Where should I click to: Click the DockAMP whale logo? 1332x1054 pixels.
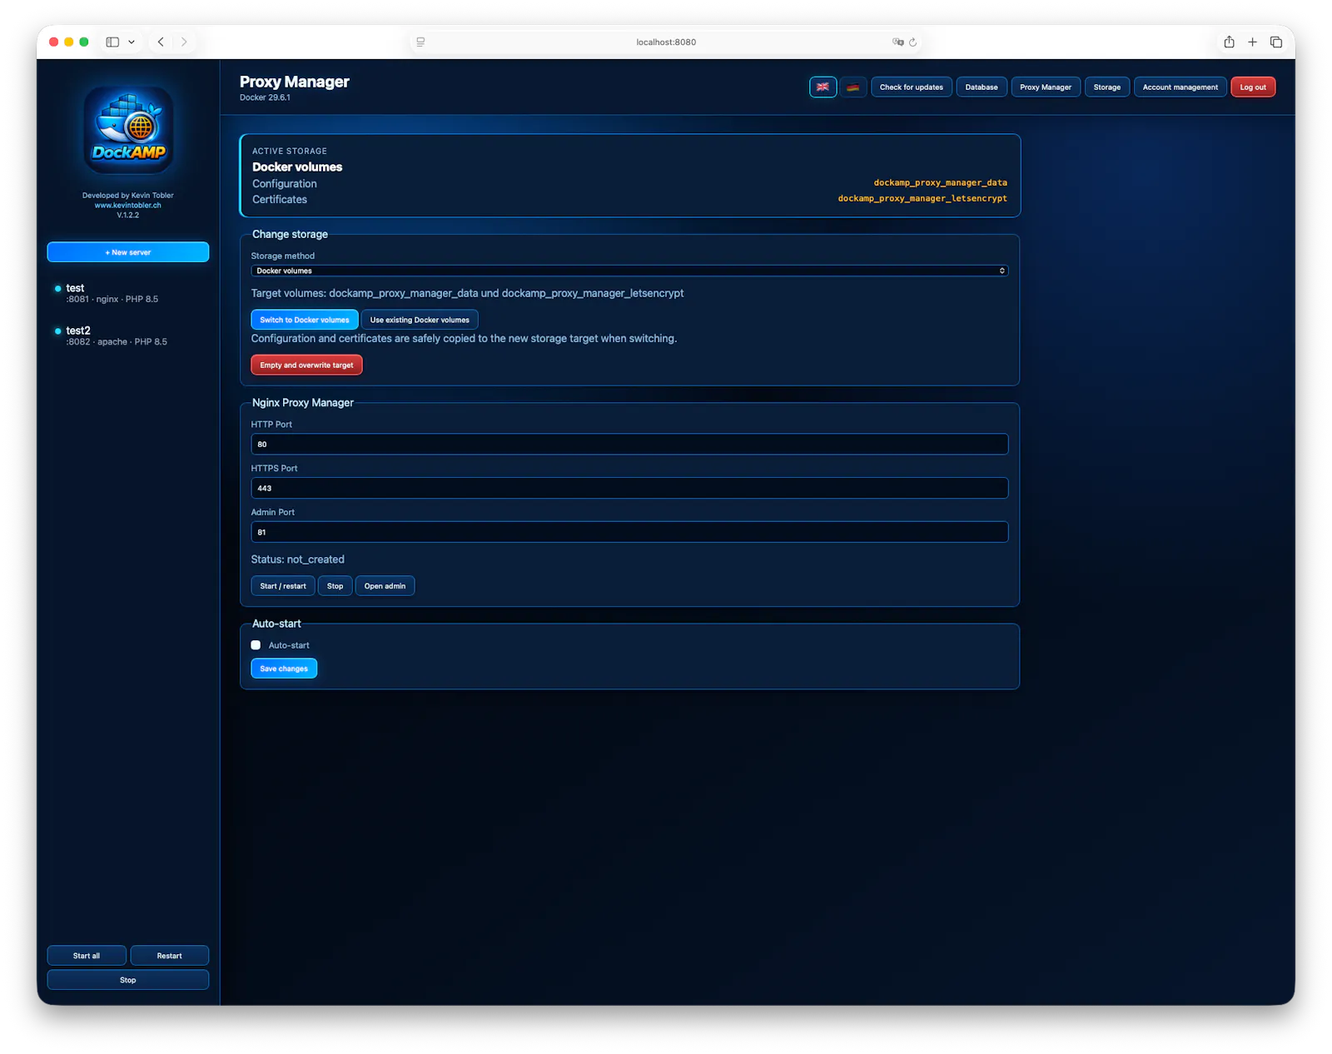click(128, 130)
